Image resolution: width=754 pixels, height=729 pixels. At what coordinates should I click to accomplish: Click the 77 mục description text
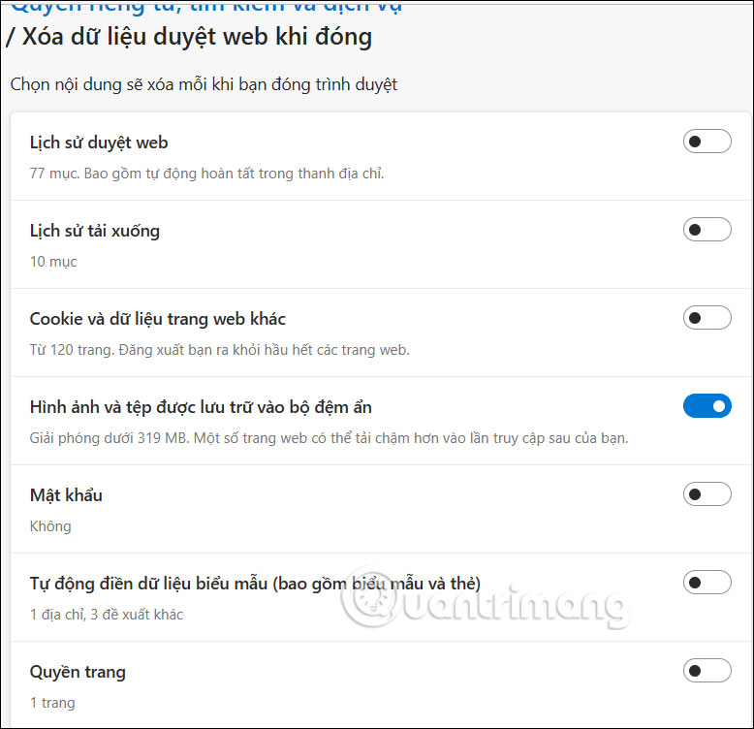click(x=206, y=174)
